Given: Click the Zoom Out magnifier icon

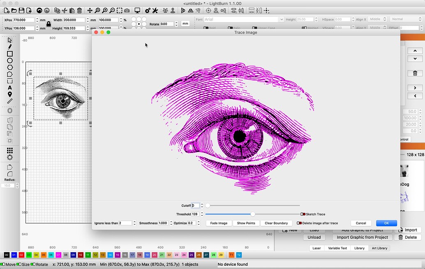Looking at the screenshot, I should pos(112,11).
